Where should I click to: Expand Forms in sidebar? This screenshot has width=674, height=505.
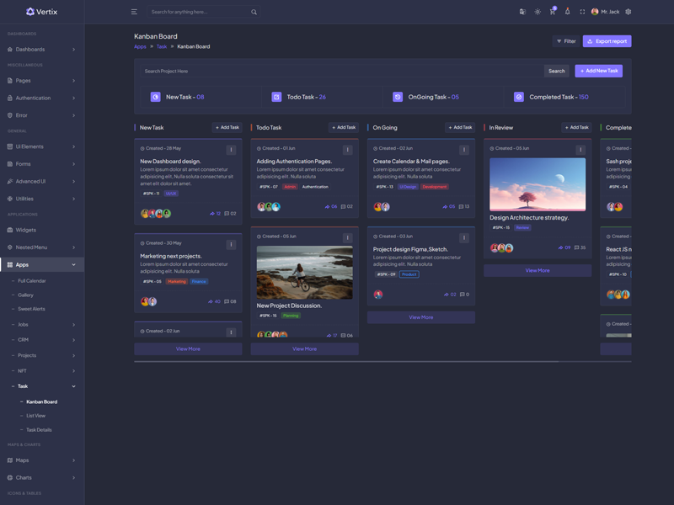(x=41, y=164)
